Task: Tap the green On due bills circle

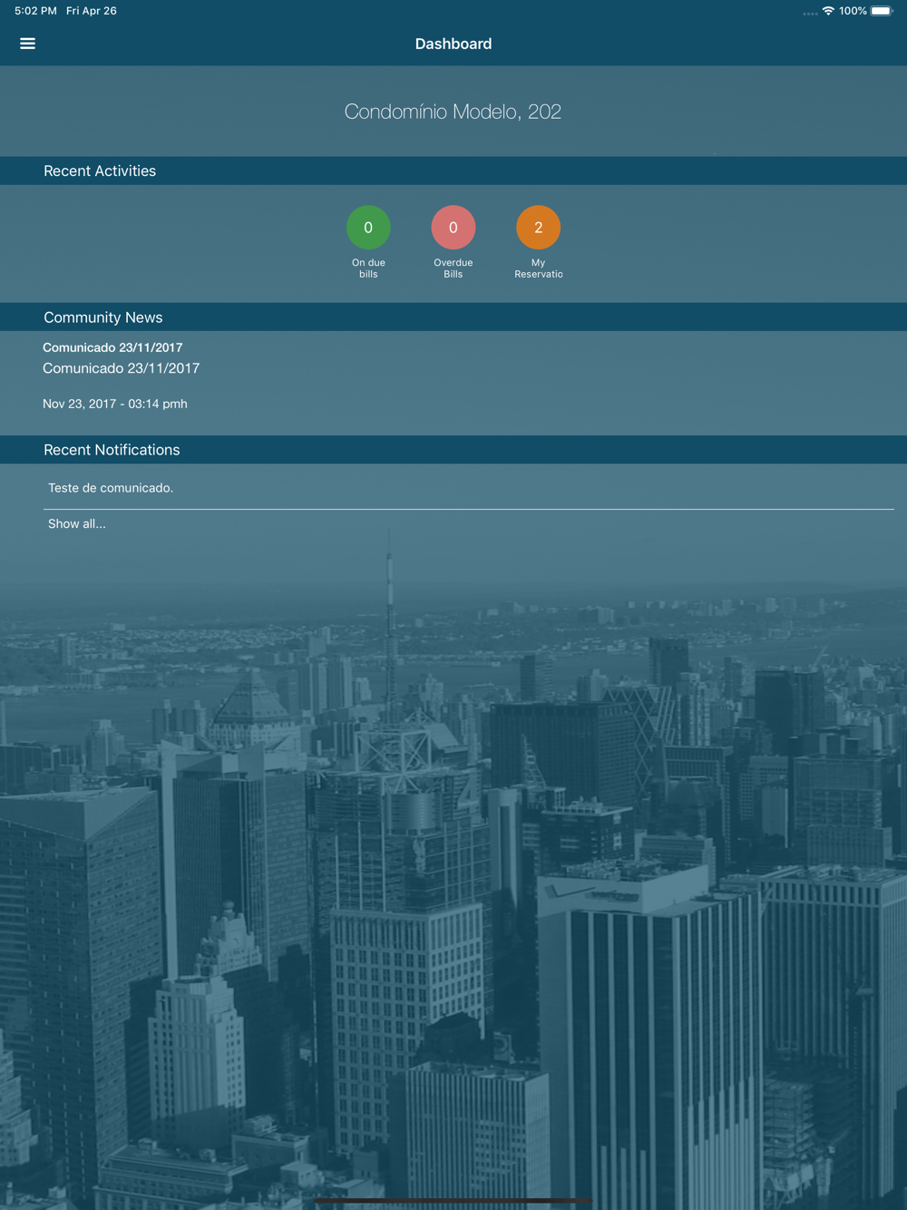Action: pyautogui.click(x=368, y=228)
